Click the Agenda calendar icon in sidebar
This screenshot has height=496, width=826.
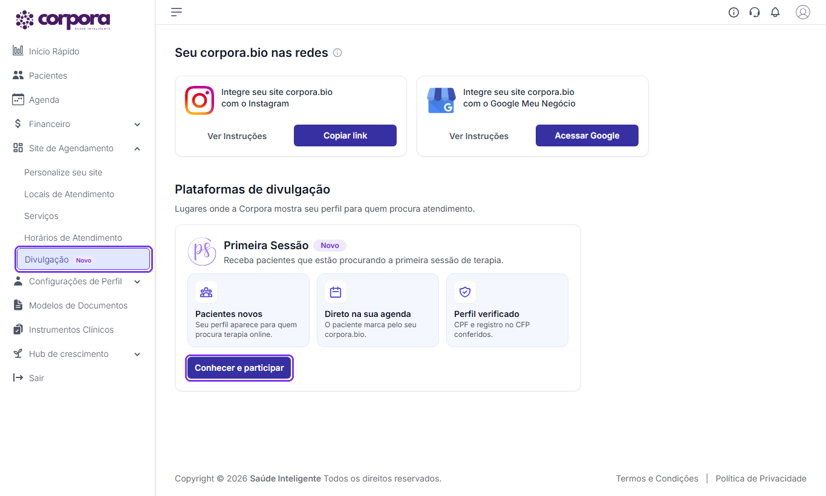pyautogui.click(x=18, y=100)
